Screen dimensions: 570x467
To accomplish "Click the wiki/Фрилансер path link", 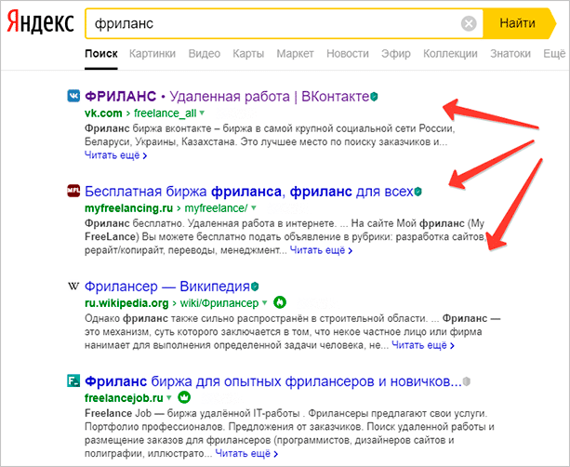I will [219, 303].
